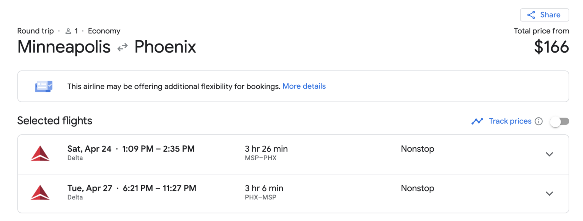Open the info tooltip next to Track prices
This screenshot has height=221, width=583.
pyautogui.click(x=539, y=121)
